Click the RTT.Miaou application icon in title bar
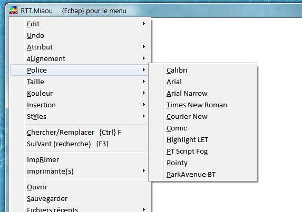The image size is (302, 212). 13,11
